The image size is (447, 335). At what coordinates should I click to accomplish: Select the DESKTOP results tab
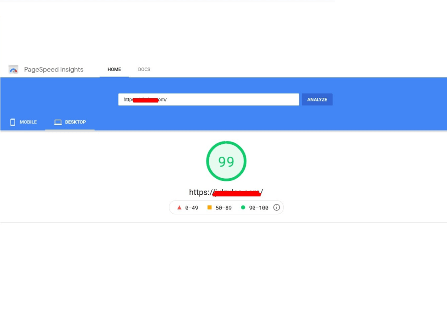(70, 122)
